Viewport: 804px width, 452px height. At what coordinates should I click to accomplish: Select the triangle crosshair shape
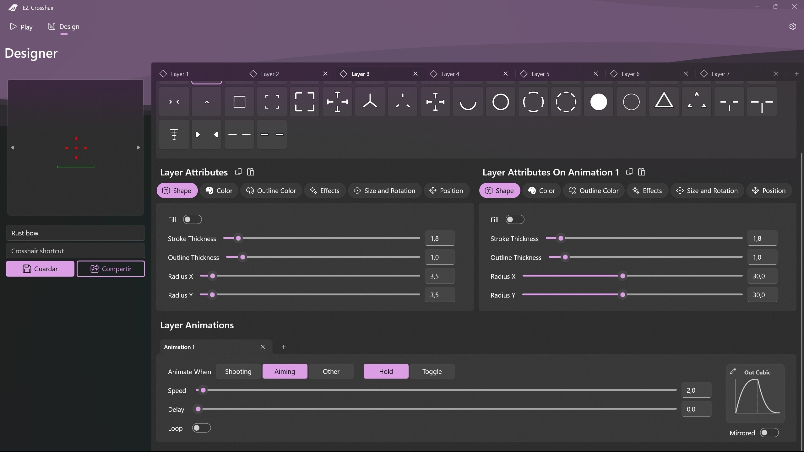coord(664,102)
